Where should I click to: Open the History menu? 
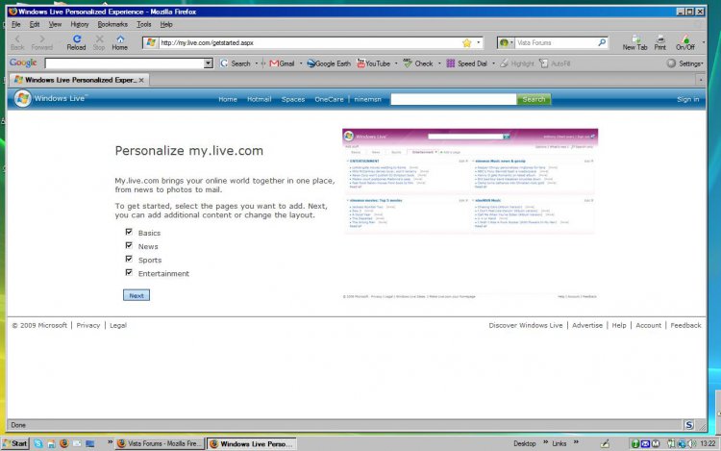80,24
